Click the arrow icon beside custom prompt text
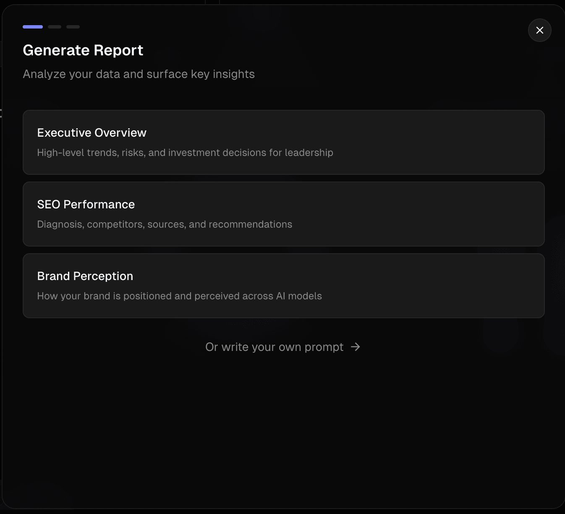The image size is (565, 514). click(x=356, y=347)
